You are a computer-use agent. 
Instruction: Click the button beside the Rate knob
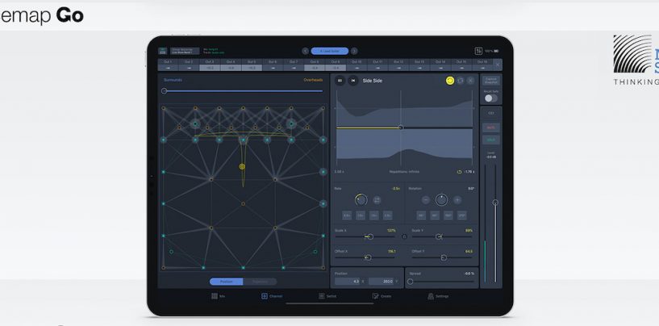tap(377, 200)
